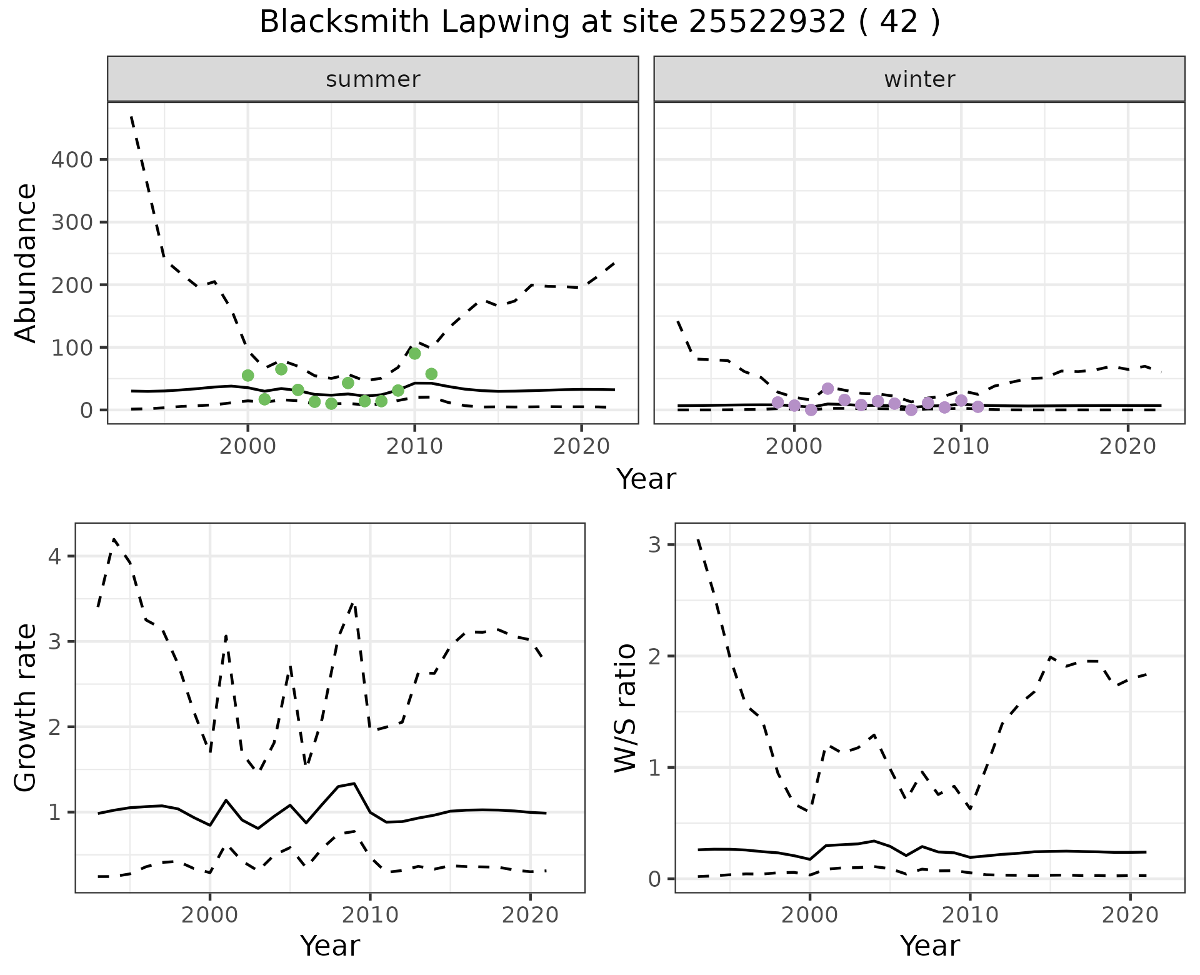1200x975 pixels.
Task: Click the Year label under Growth rate plot
Action: 329,946
